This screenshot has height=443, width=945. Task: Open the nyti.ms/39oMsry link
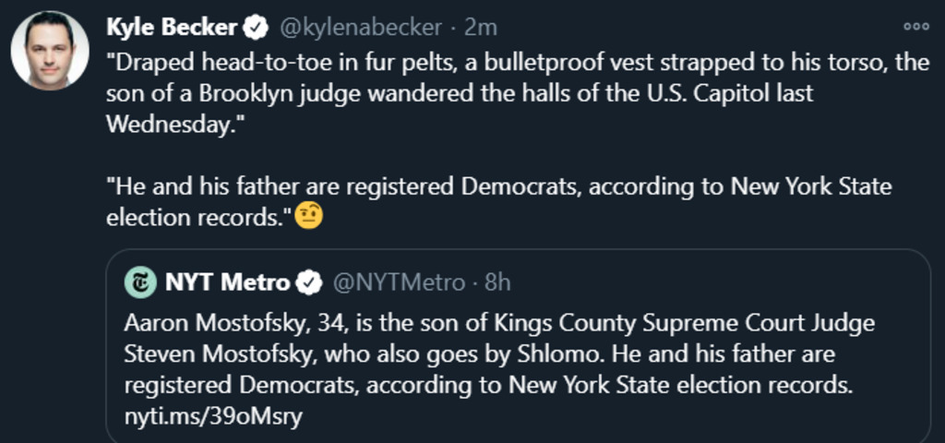click(213, 415)
